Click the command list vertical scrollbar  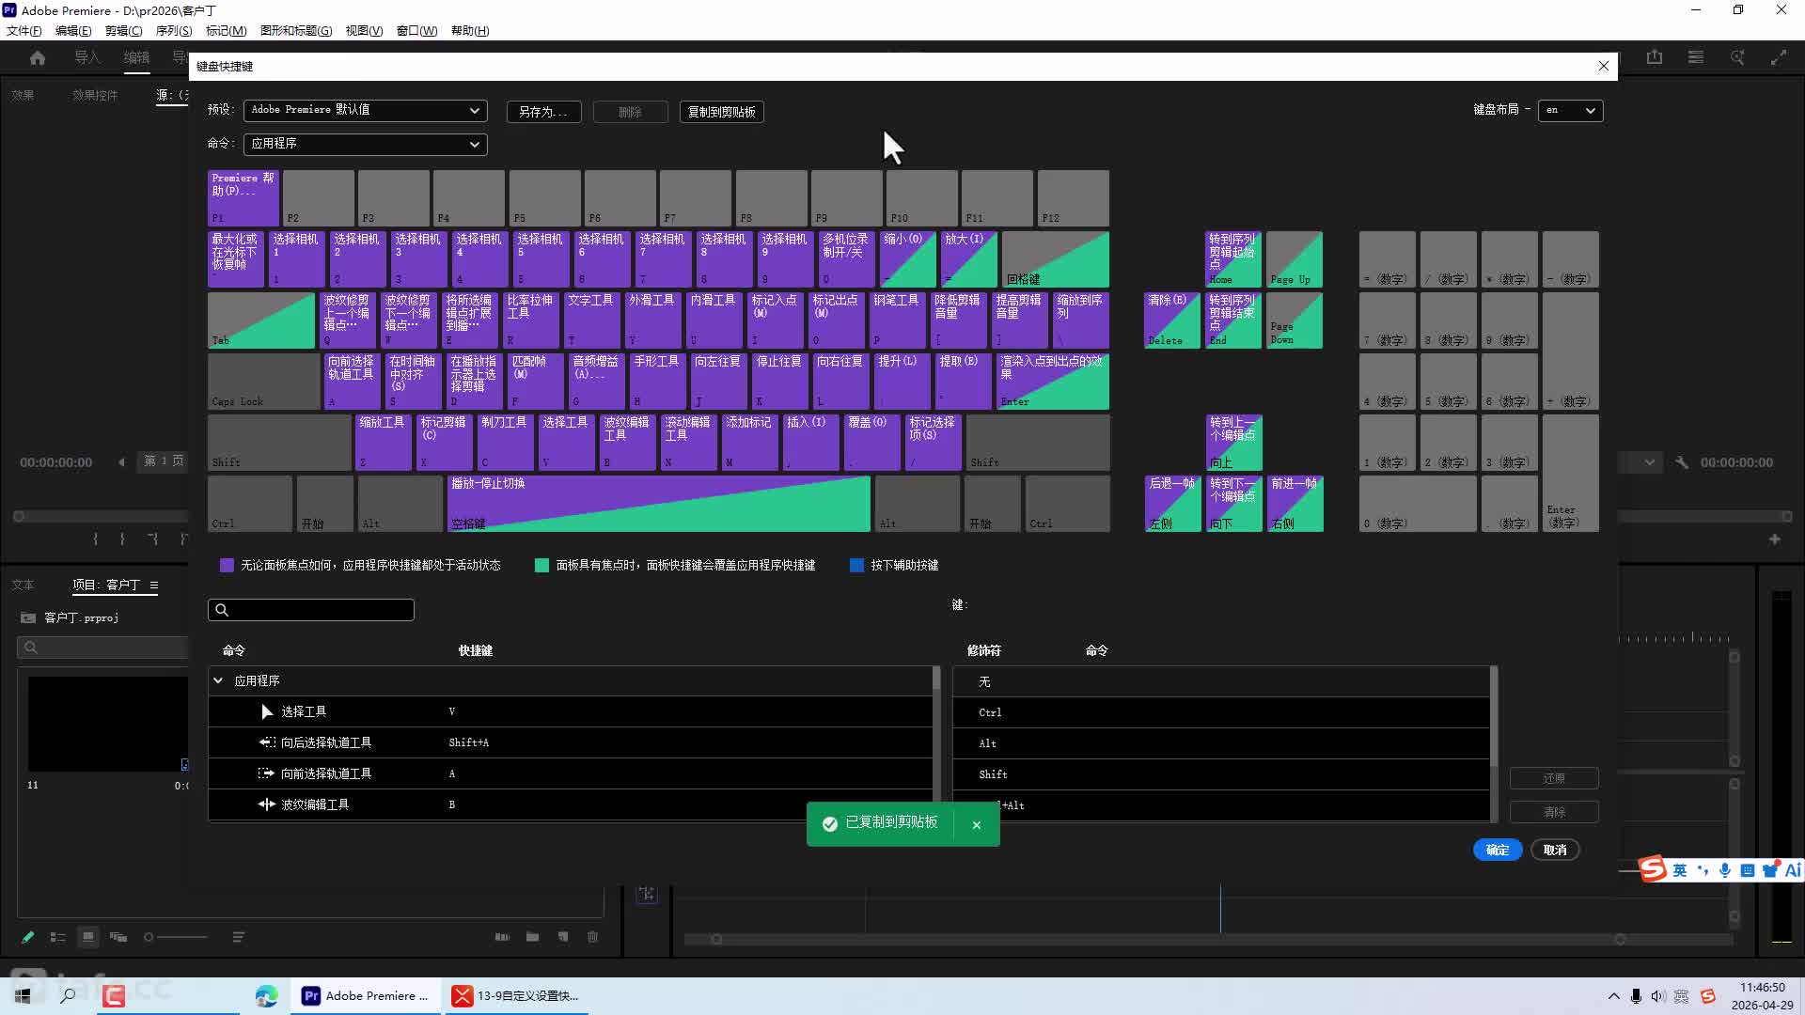pos(936,742)
